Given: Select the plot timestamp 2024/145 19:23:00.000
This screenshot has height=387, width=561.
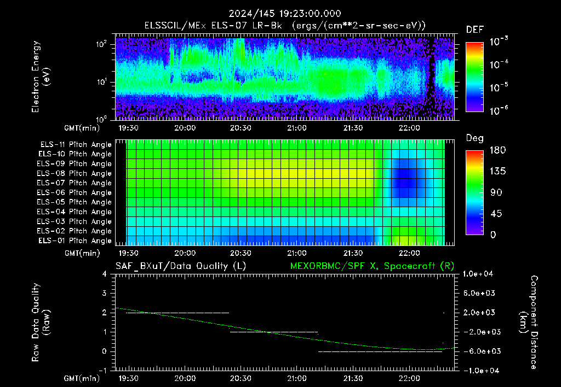Looking at the screenshot, I should click(x=285, y=14).
